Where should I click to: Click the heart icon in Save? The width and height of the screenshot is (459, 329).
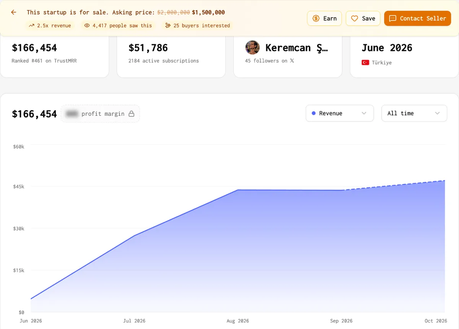click(355, 18)
